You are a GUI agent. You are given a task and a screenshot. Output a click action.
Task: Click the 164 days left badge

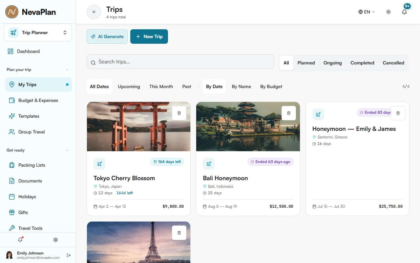(167, 162)
